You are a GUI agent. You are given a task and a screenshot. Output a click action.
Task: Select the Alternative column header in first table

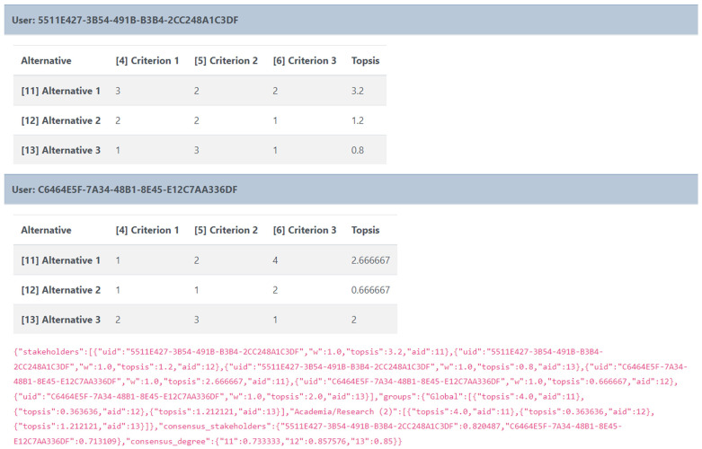point(46,61)
